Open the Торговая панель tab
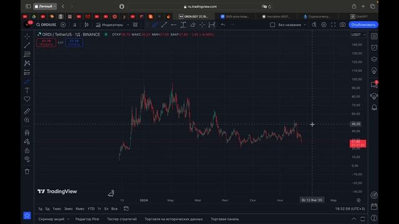The width and height of the screenshot is (399, 224). pyautogui.click(x=224, y=219)
